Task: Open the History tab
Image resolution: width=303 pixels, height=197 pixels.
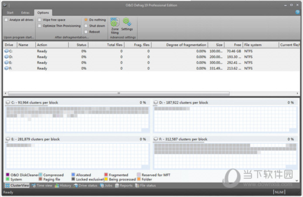Action: pyautogui.click(x=63, y=185)
